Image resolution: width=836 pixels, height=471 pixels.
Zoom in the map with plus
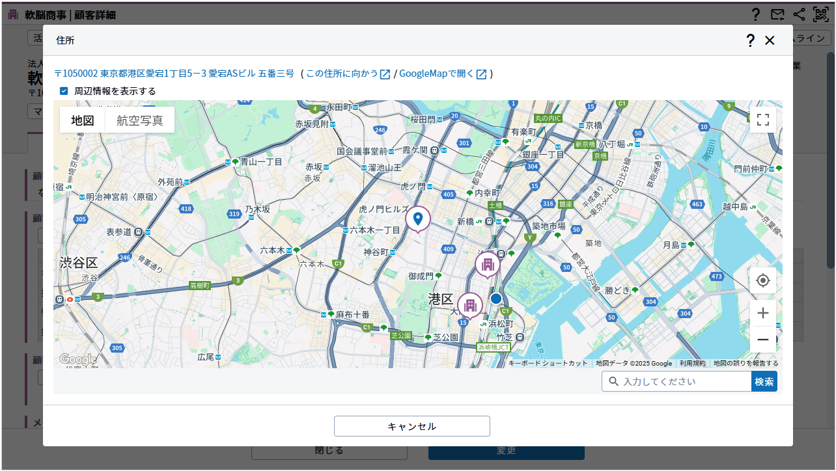[763, 313]
